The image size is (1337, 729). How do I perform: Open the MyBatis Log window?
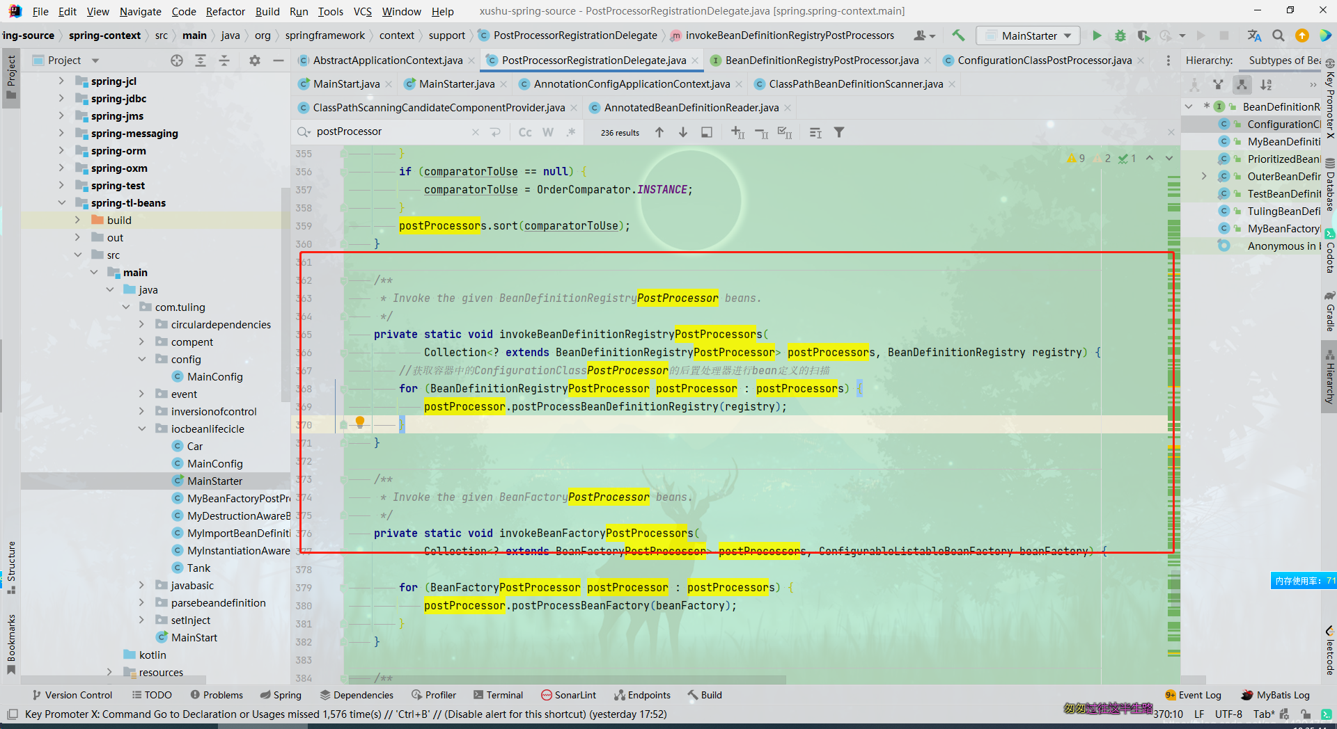(x=1276, y=695)
